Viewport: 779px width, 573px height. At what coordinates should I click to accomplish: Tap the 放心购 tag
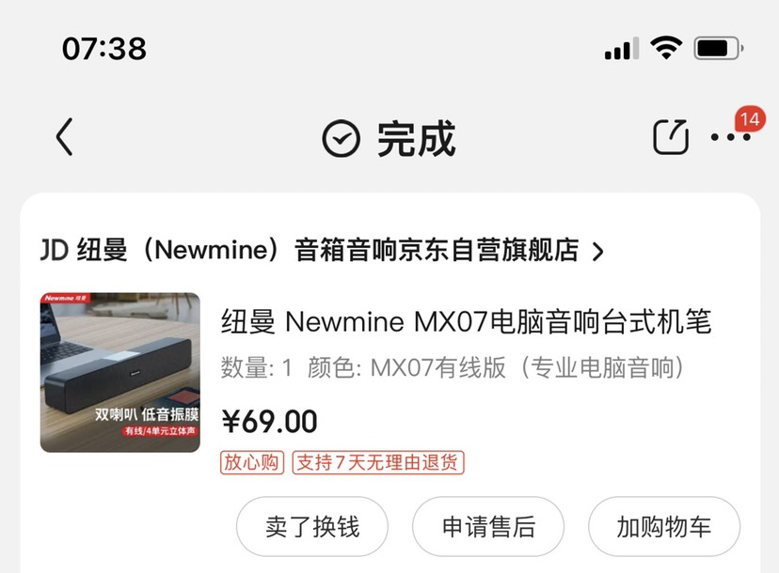(252, 462)
